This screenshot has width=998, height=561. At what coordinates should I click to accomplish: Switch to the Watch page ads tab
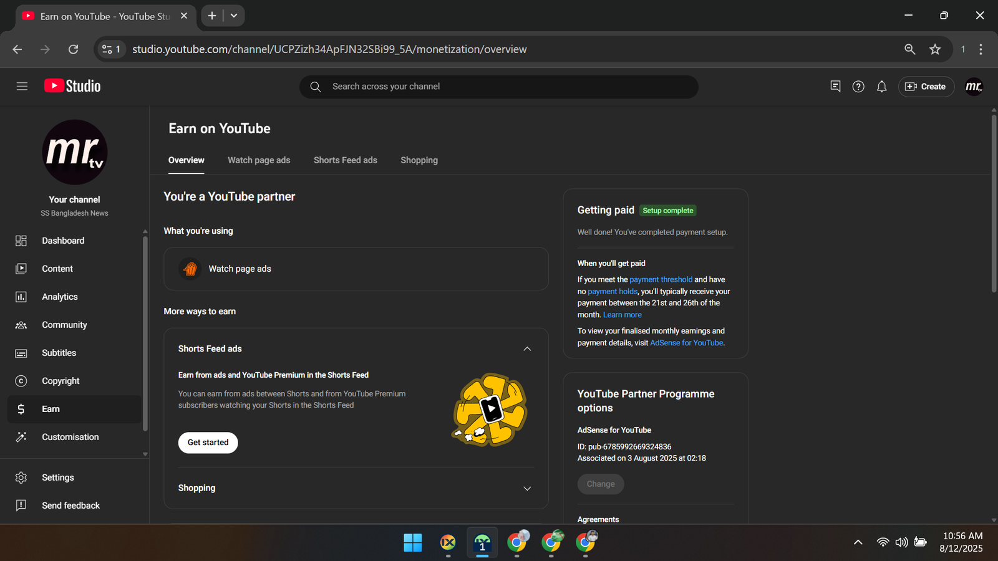pos(259,160)
